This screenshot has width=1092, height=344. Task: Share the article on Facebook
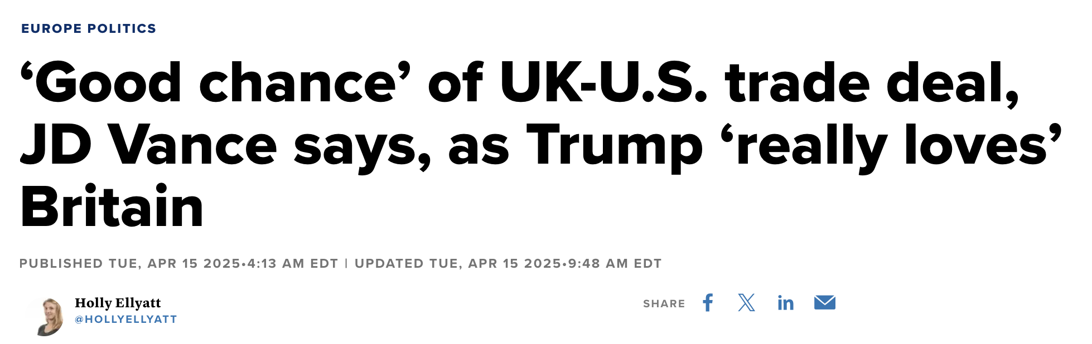708,303
